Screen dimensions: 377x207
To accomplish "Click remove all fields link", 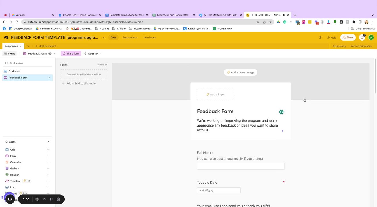I will [102, 65].
